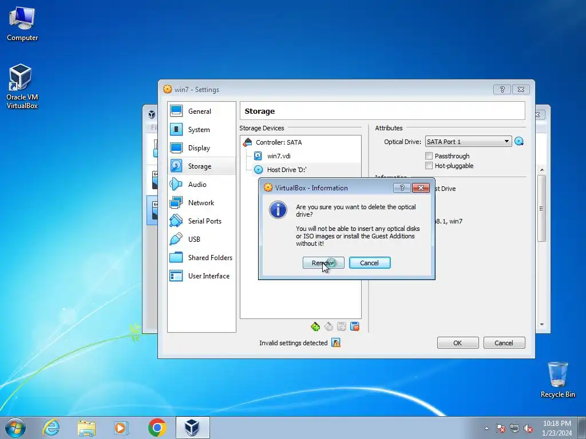The height and width of the screenshot is (439, 586).
Task: Open help in the VirtualBox Information dialog
Action: point(402,187)
